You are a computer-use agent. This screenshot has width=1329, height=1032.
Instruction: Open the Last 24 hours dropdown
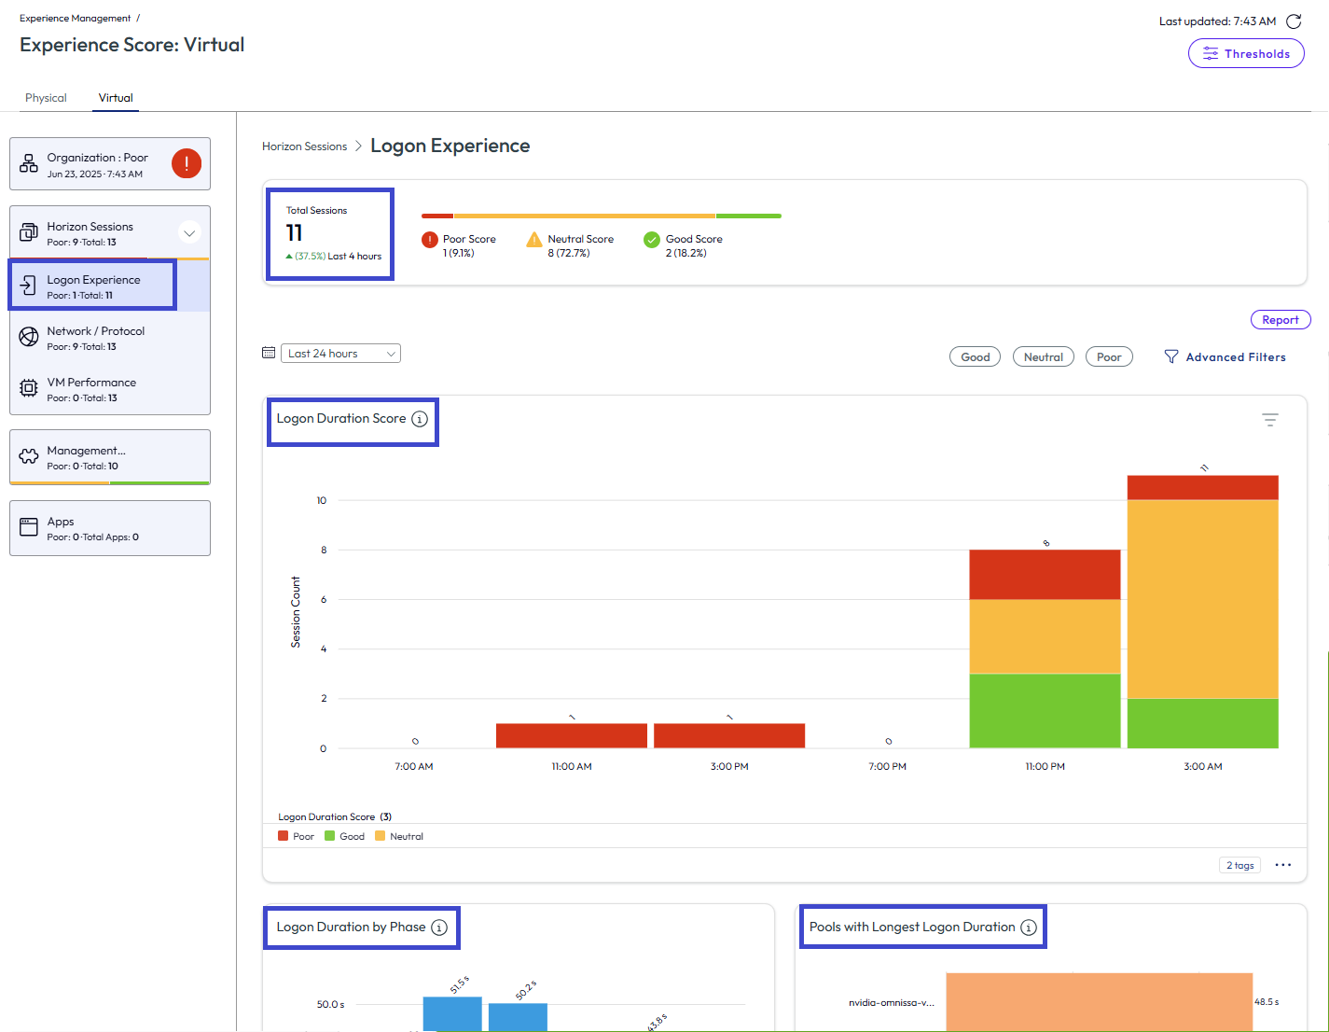tap(340, 353)
